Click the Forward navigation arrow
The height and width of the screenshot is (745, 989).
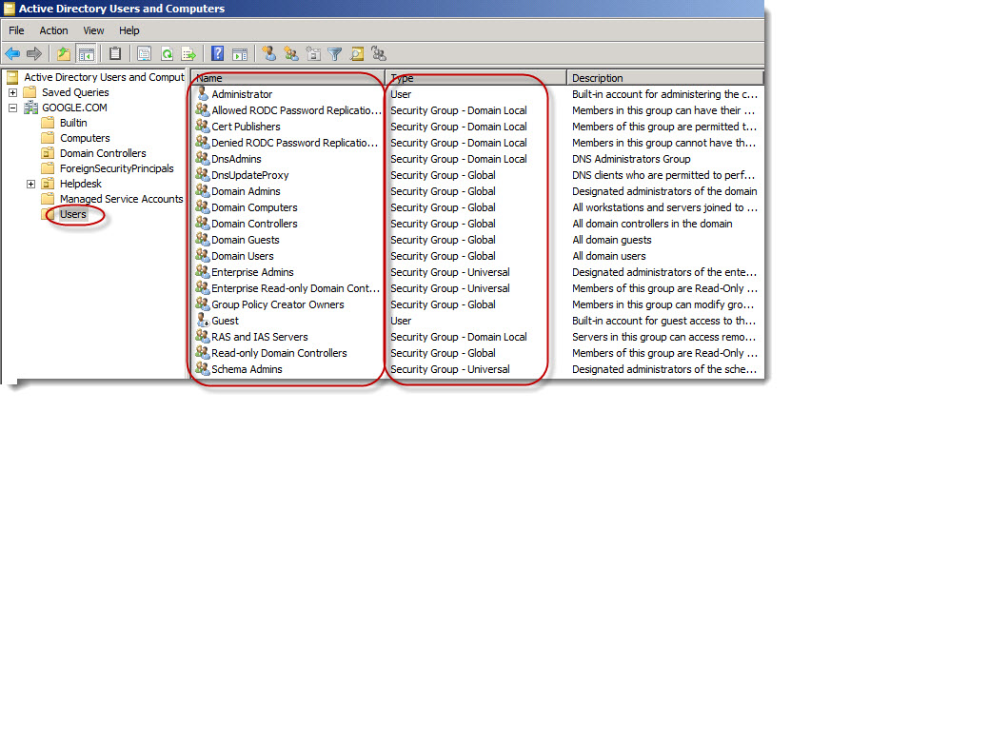coord(35,53)
